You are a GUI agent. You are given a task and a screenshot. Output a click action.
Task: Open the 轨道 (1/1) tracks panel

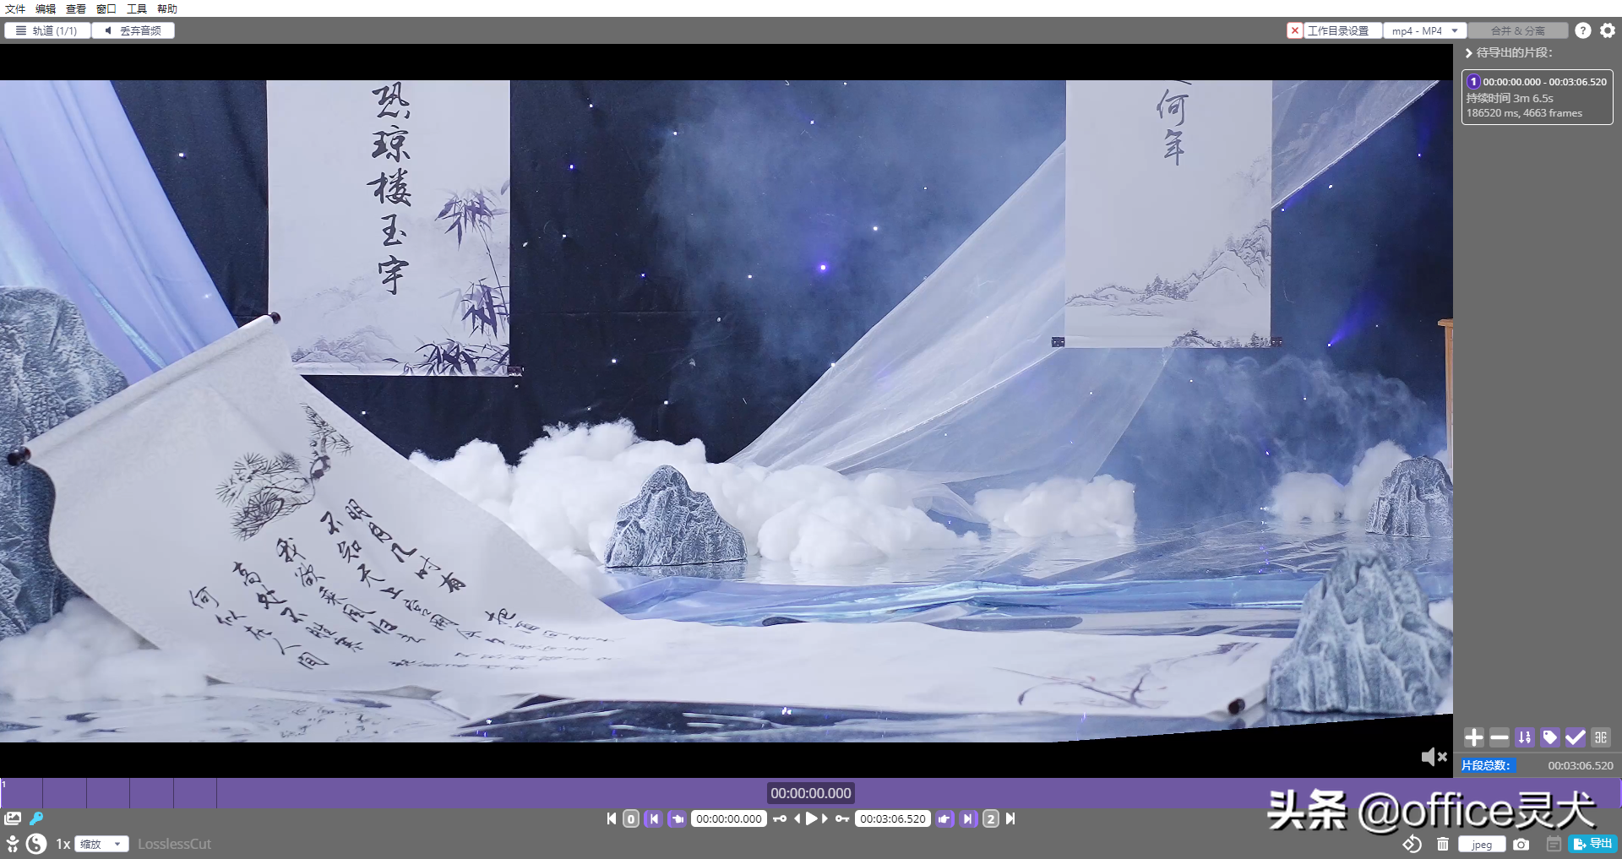point(47,30)
